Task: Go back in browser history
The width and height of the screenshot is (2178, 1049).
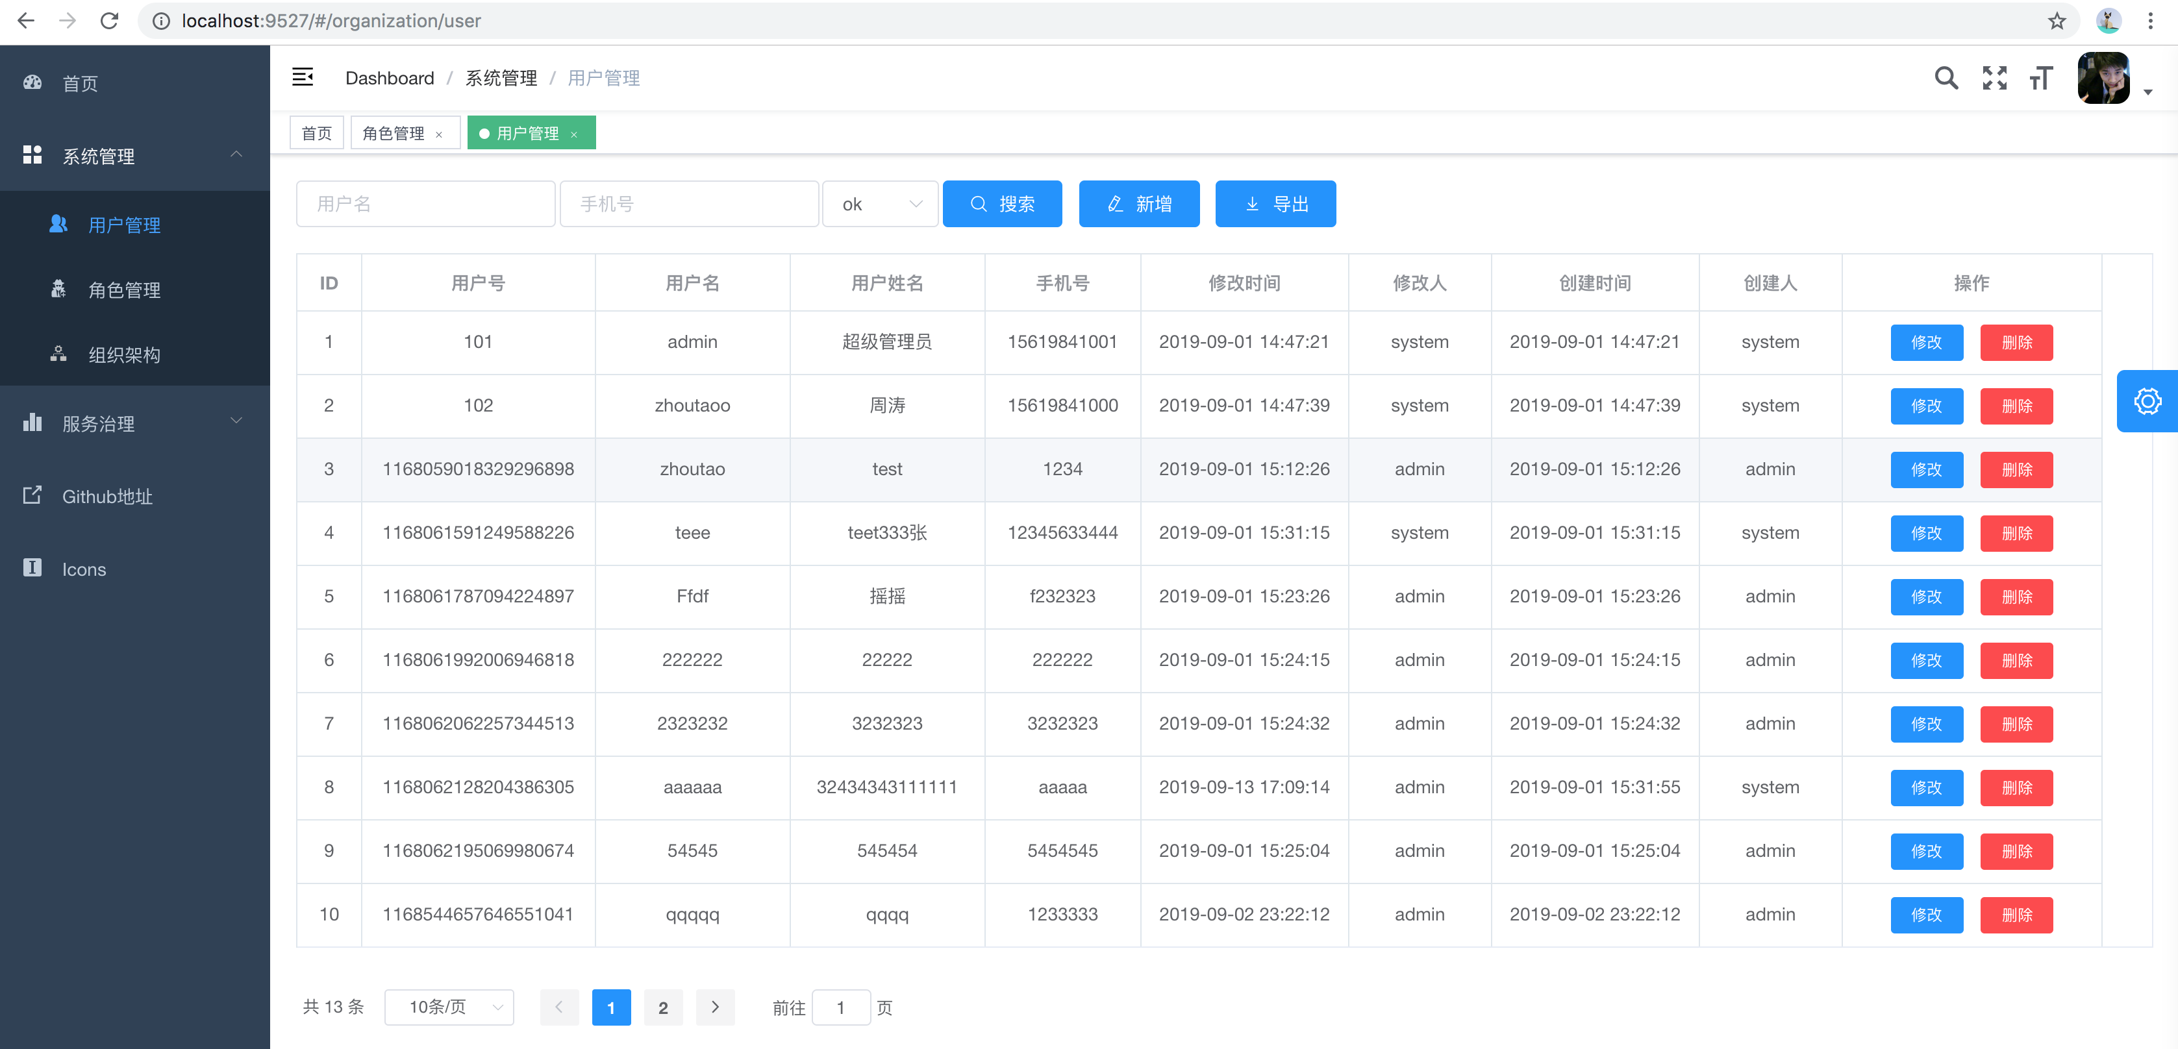Action: coord(26,21)
